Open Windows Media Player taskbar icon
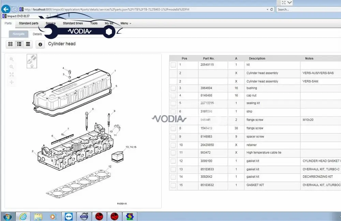The image size is (341, 221). click(x=53, y=217)
